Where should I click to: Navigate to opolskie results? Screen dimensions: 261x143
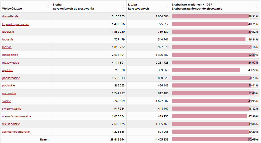click(x=8, y=70)
